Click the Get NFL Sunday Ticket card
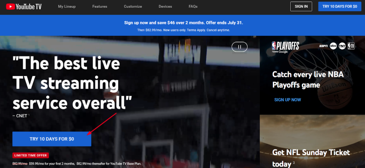 point(312,141)
